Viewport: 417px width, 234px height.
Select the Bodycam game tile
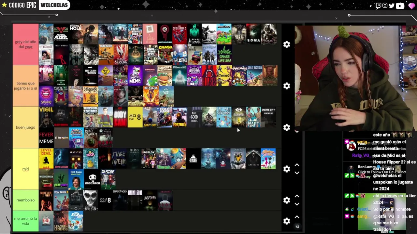[x=120, y=117]
